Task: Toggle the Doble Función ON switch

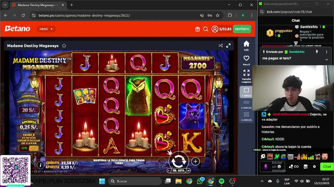Action: pos(29,148)
